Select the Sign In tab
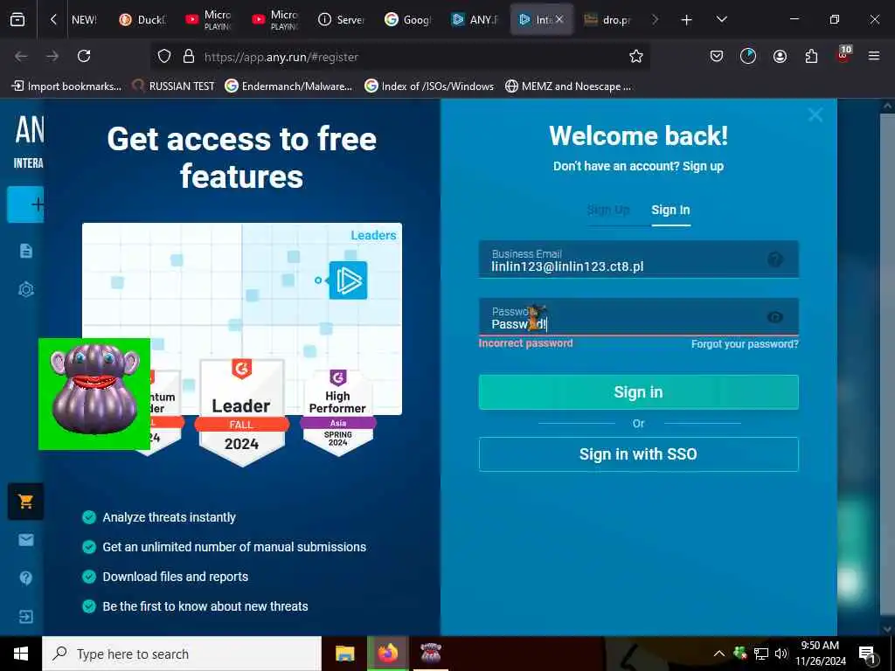The width and height of the screenshot is (895, 671). 670,210
